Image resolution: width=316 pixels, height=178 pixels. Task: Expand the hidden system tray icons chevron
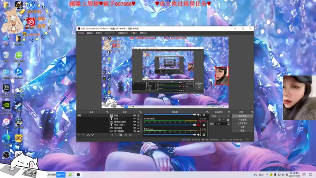267,175
